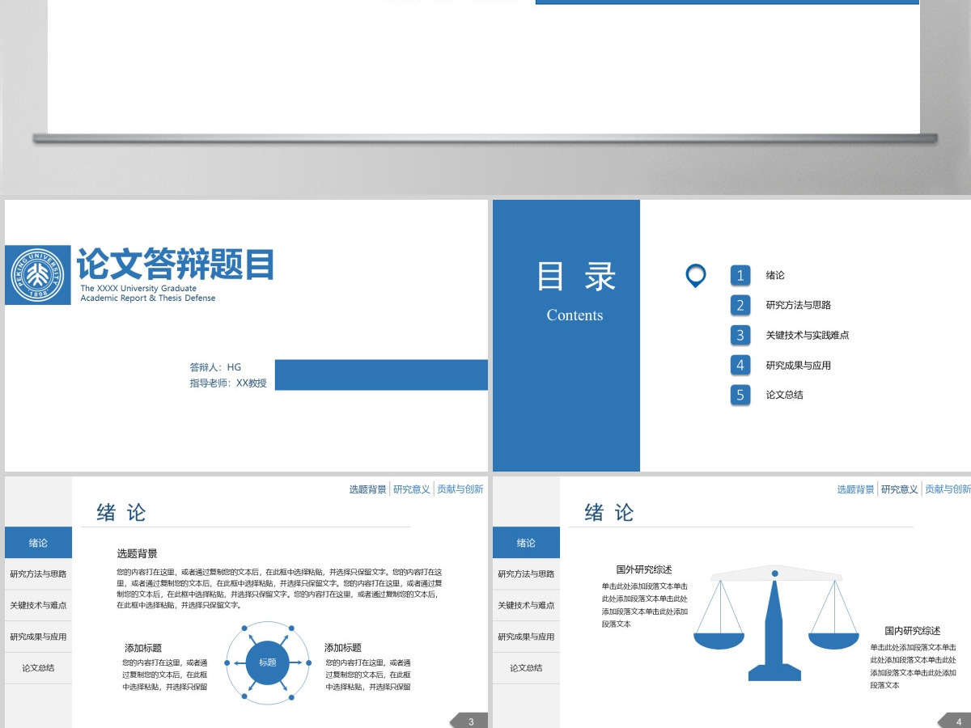
Task: Select "Academic Report & Thesis Defense" line
Action: pyautogui.click(x=148, y=298)
